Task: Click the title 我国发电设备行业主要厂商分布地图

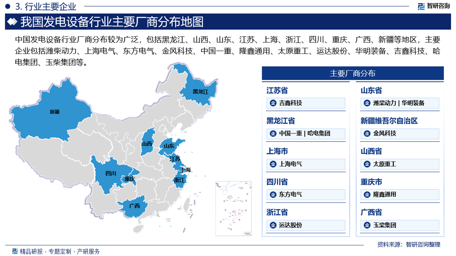Action: click(112, 22)
